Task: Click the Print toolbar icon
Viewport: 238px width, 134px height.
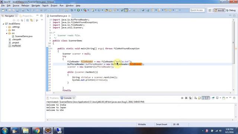Action: 17,10
